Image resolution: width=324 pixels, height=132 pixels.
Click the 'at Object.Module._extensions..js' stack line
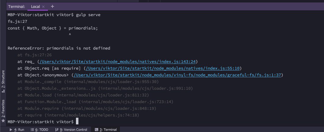tap(105, 88)
